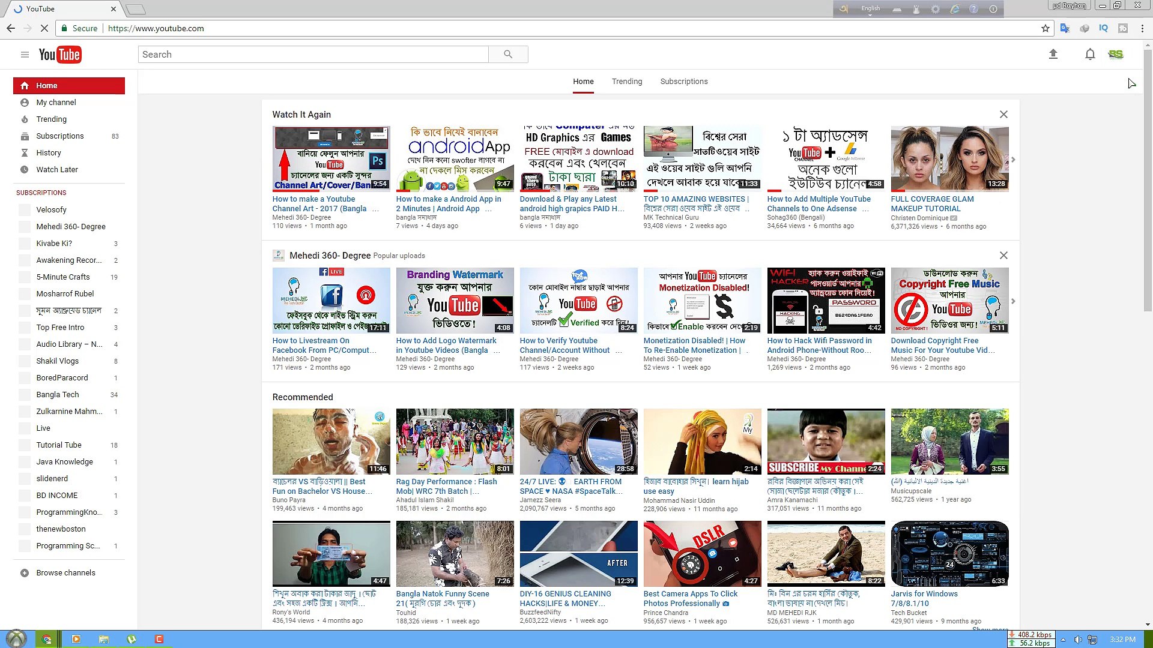Open the notifications bell
This screenshot has height=648, width=1153.
(1089, 54)
